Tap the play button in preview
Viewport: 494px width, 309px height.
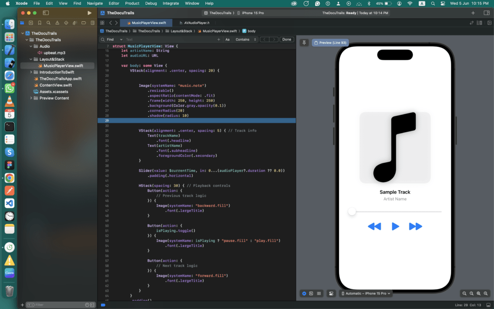pyautogui.click(x=395, y=226)
